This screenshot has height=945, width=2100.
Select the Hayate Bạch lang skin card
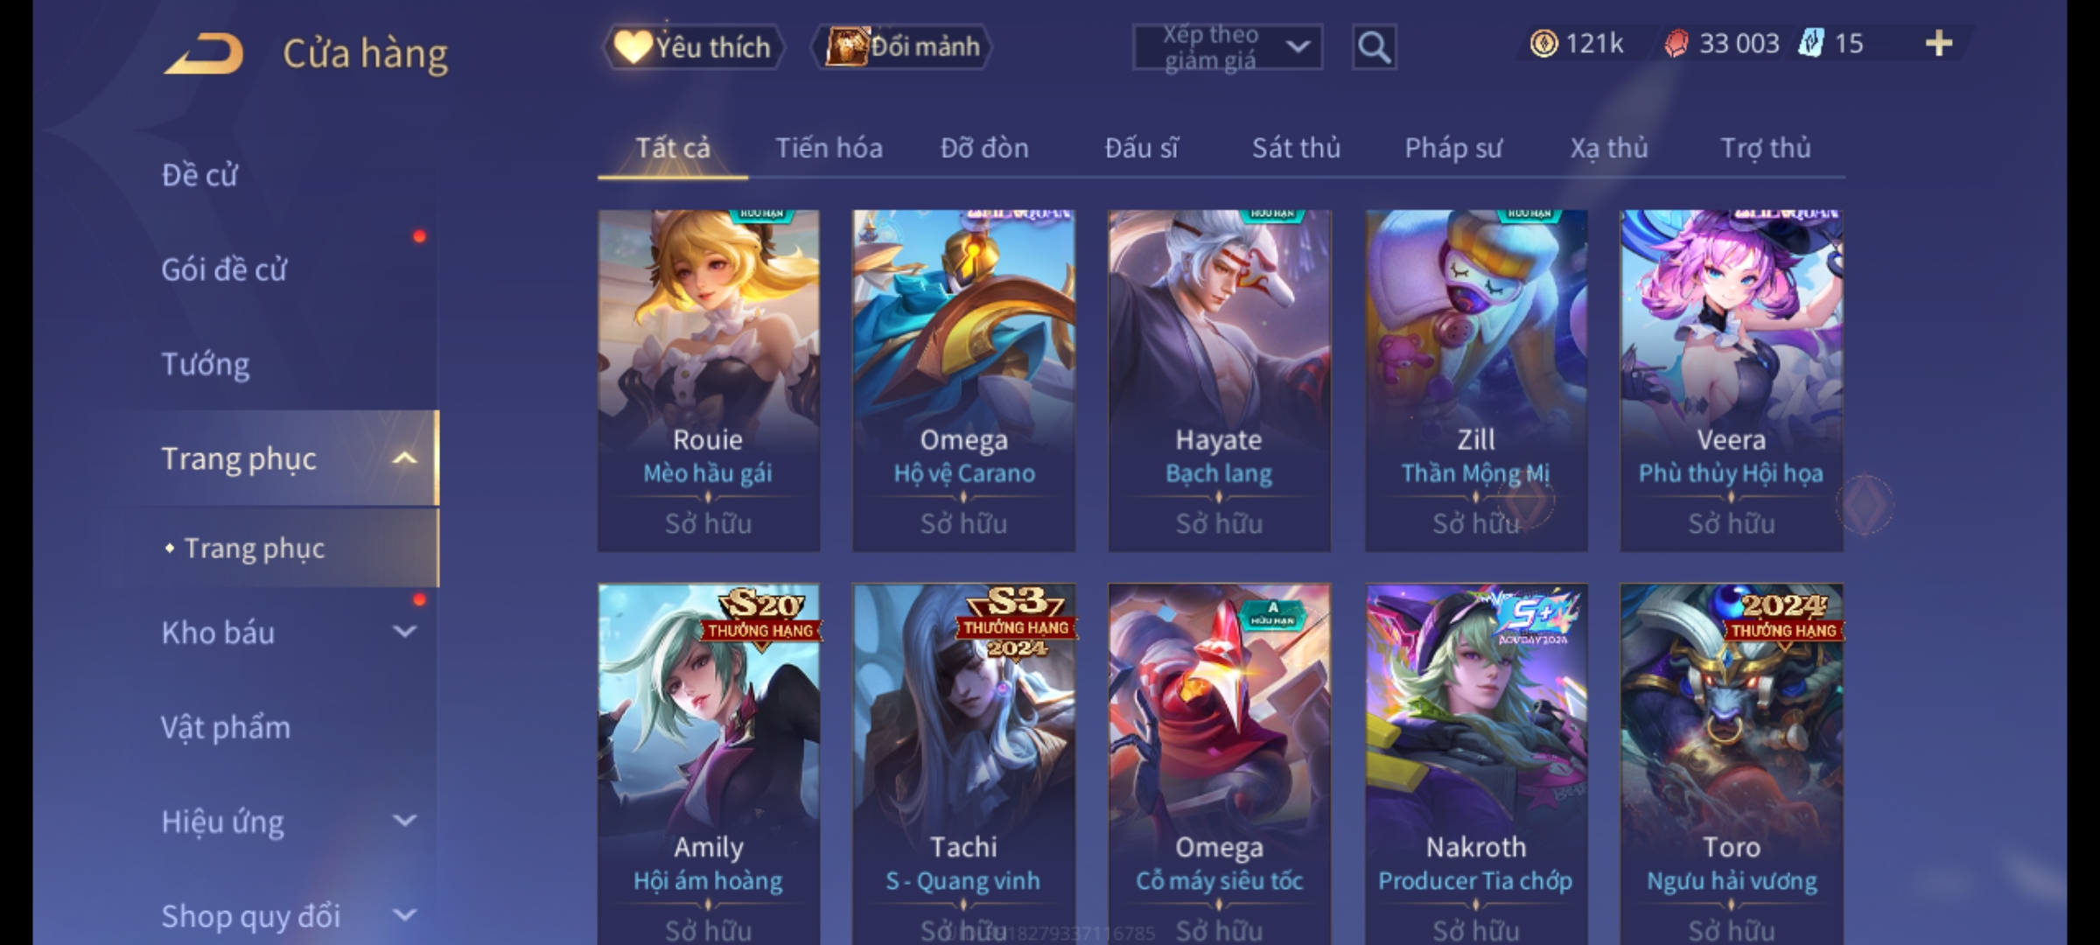pos(1219,381)
